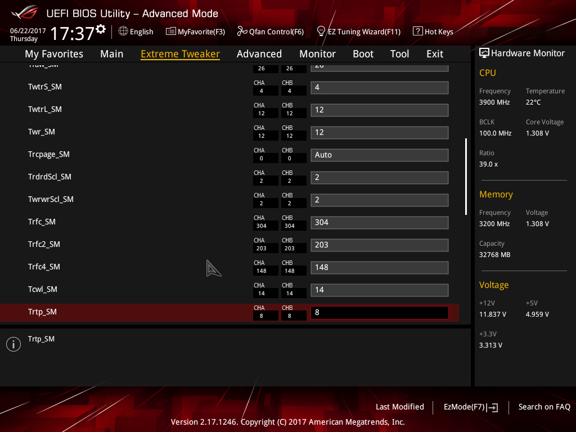This screenshot has height=432, width=576.
Task: Click the TwtrL_SM value field
Action: (380, 110)
